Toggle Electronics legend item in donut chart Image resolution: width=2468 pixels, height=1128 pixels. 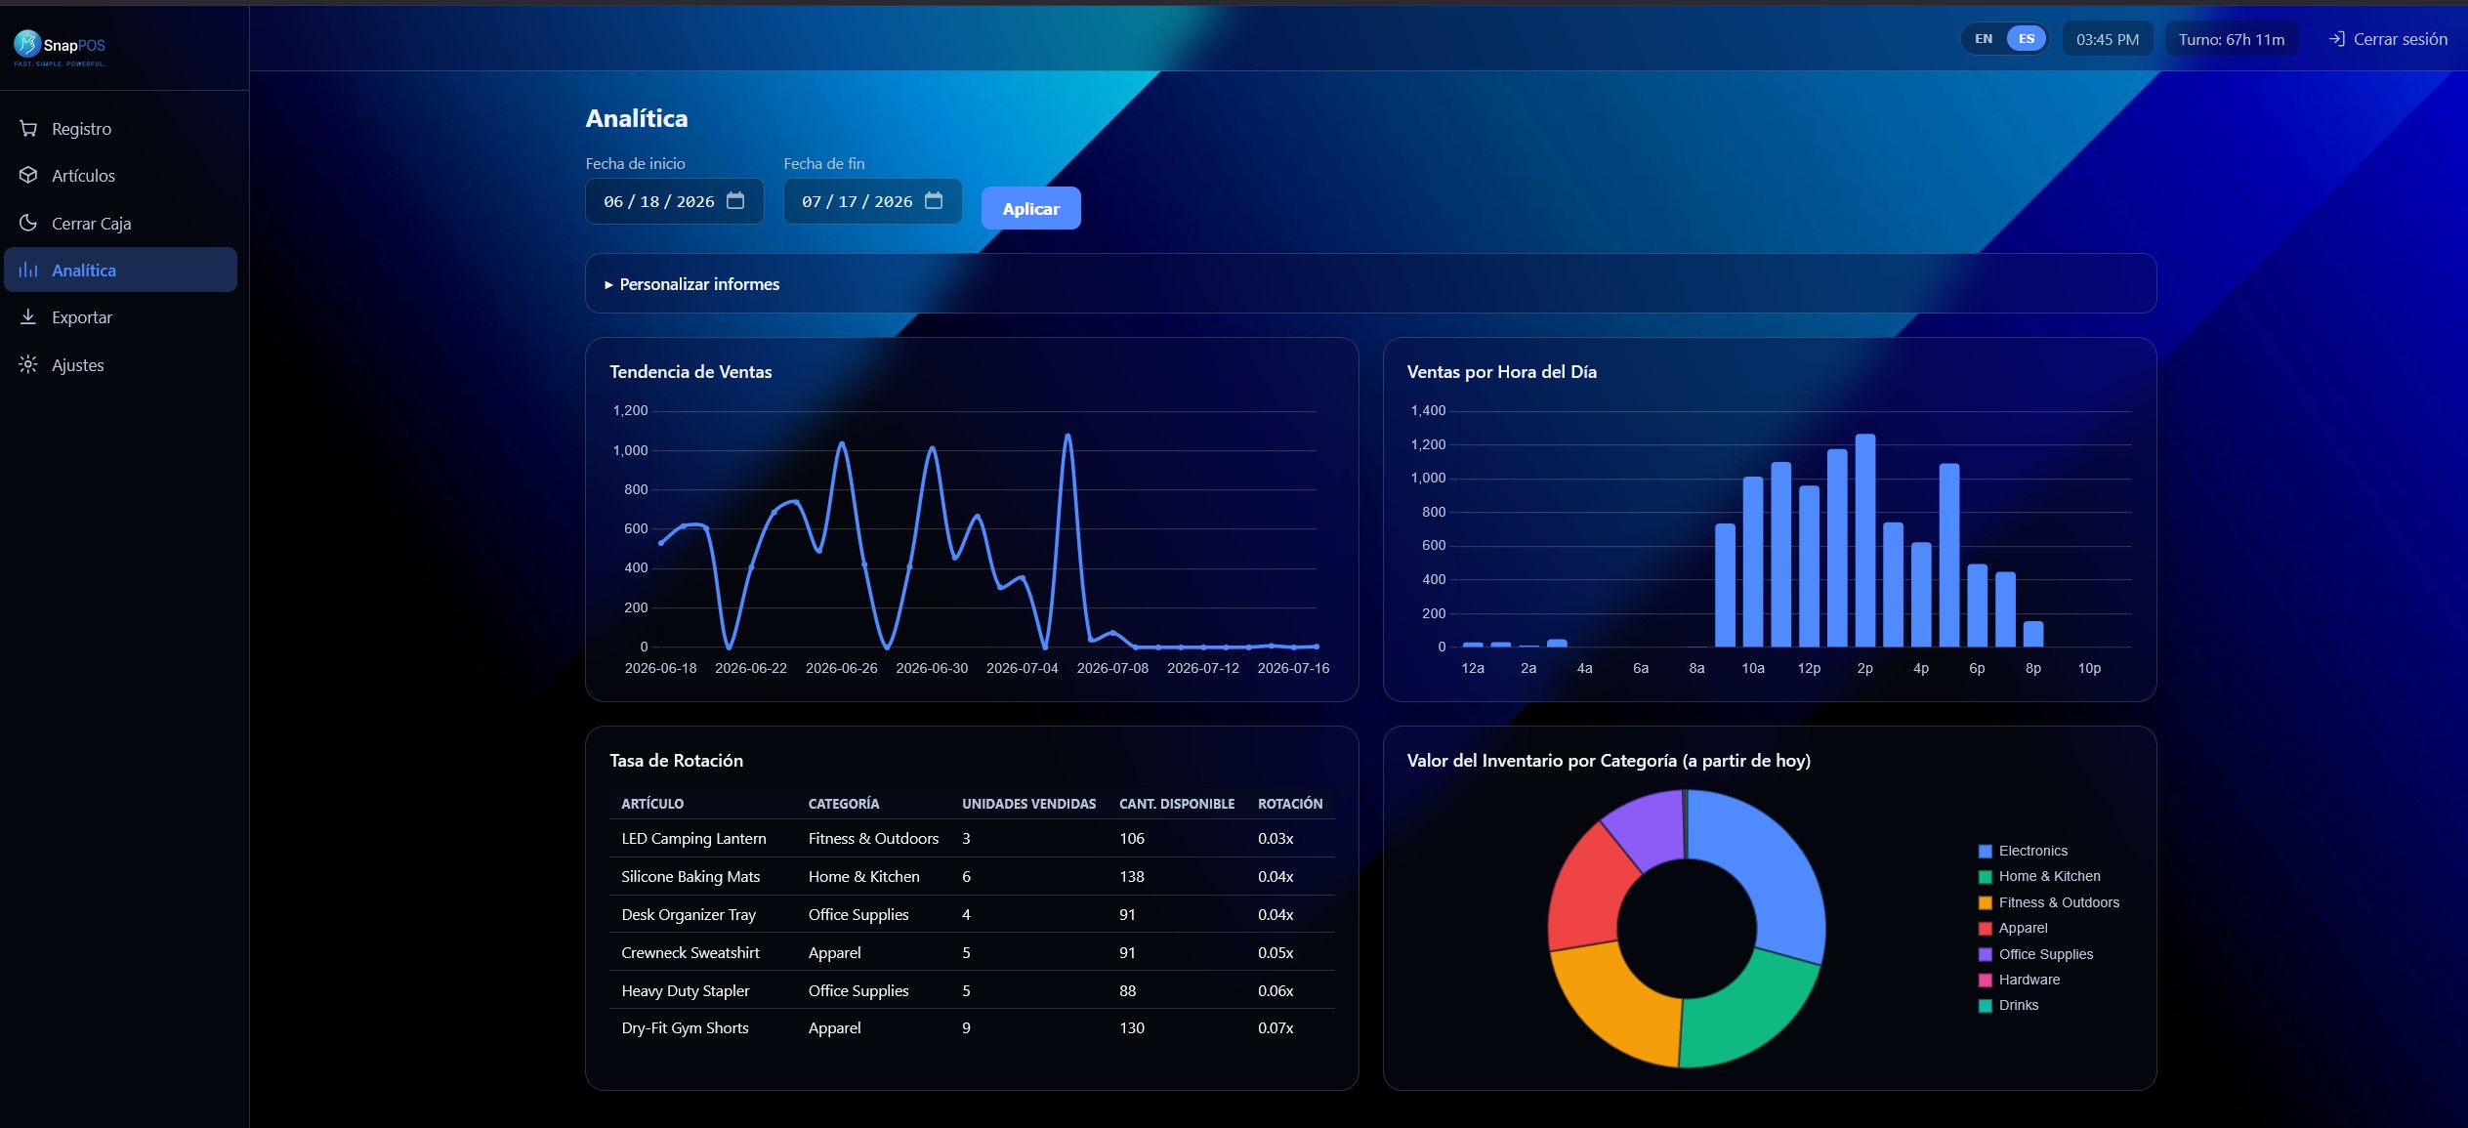click(2023, 851)
